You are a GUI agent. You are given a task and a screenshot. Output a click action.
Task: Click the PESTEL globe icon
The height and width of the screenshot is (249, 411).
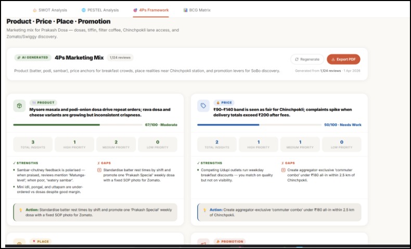click(84, 10)
